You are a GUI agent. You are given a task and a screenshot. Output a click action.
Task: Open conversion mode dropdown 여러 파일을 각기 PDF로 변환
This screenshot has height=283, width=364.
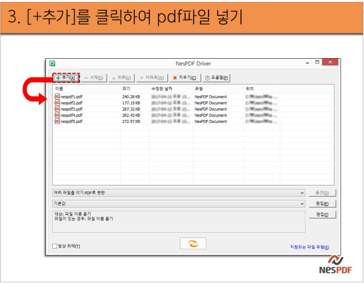click(178, 193)
